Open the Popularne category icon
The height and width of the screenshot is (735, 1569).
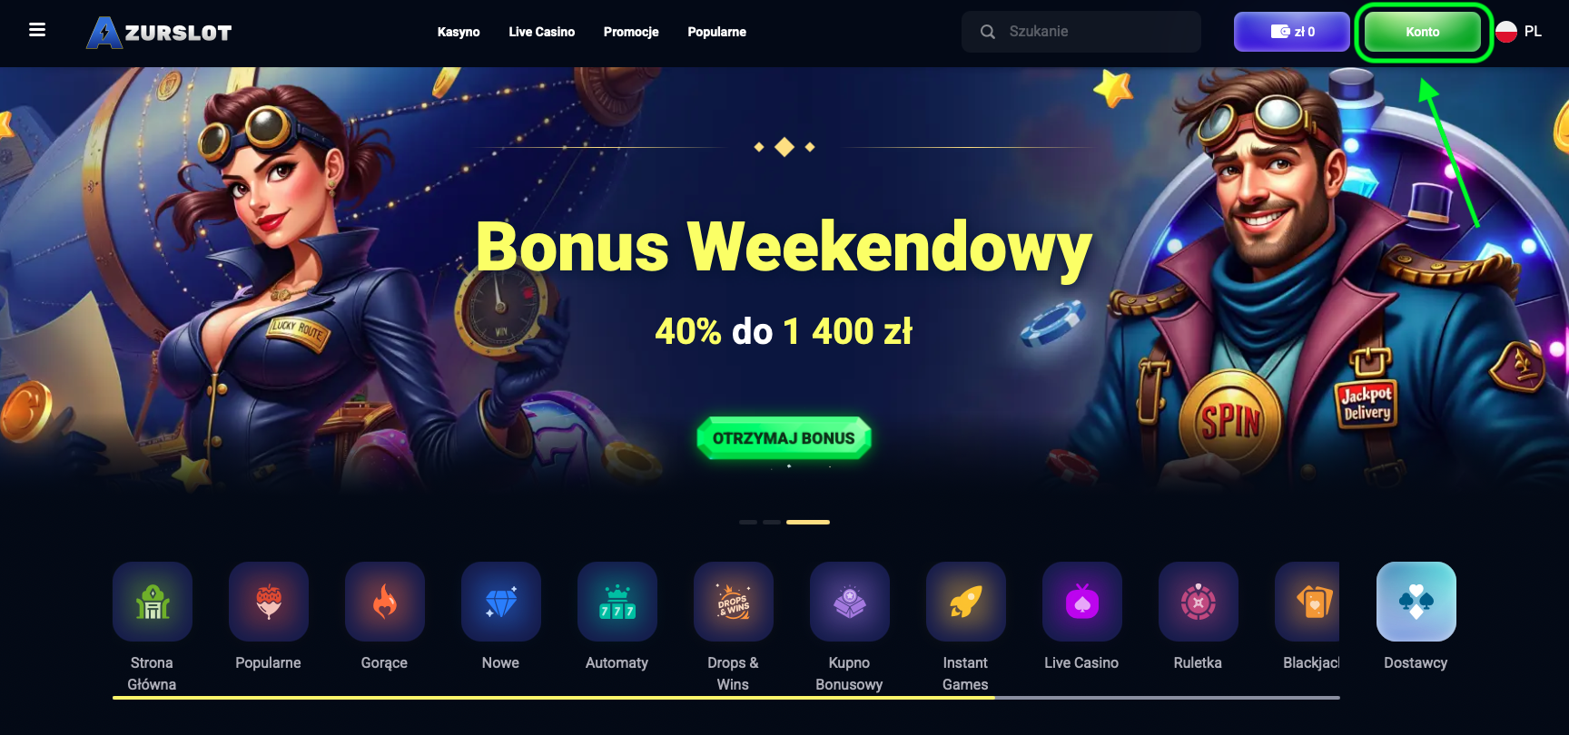[269, 602]
